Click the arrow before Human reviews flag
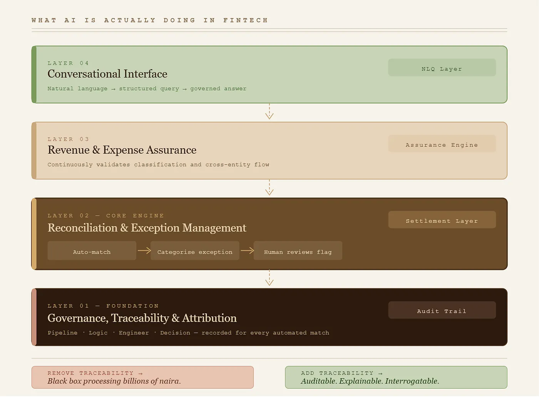Image resolution: width=539 pixels, height=404 pixels. pyautogui.click(x=247, y=251)
